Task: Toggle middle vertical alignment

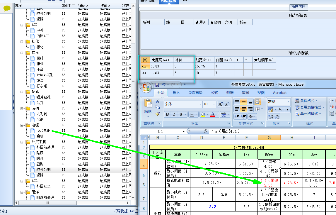Action: click(244, 102)
